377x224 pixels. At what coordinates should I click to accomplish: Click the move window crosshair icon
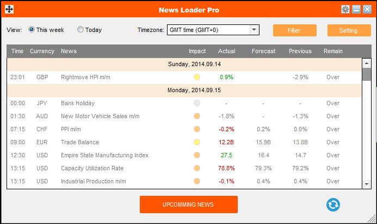point(9,10)
